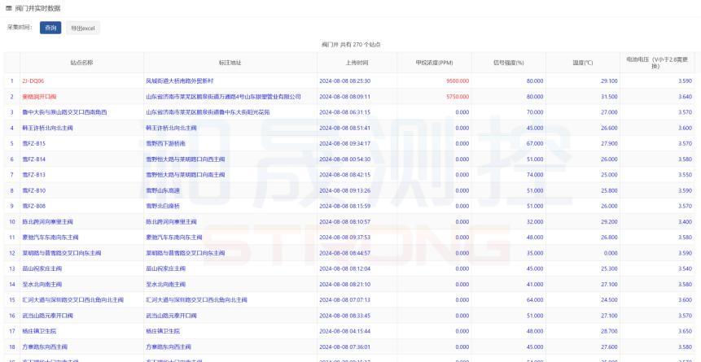Click the 电池电压 column header
701x362 pixels.
[x=656, y=63]
